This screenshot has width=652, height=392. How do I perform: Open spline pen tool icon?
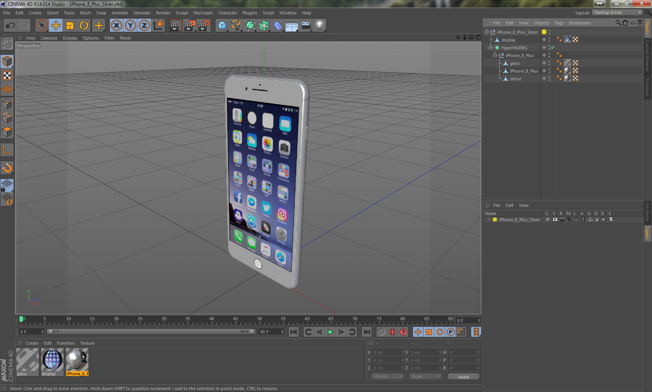pyautogui.click(x=236, y=26)
